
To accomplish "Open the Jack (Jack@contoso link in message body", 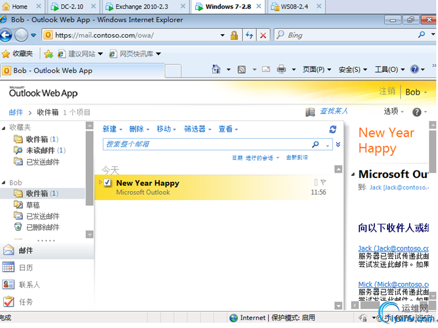I will tap(393, 248).
